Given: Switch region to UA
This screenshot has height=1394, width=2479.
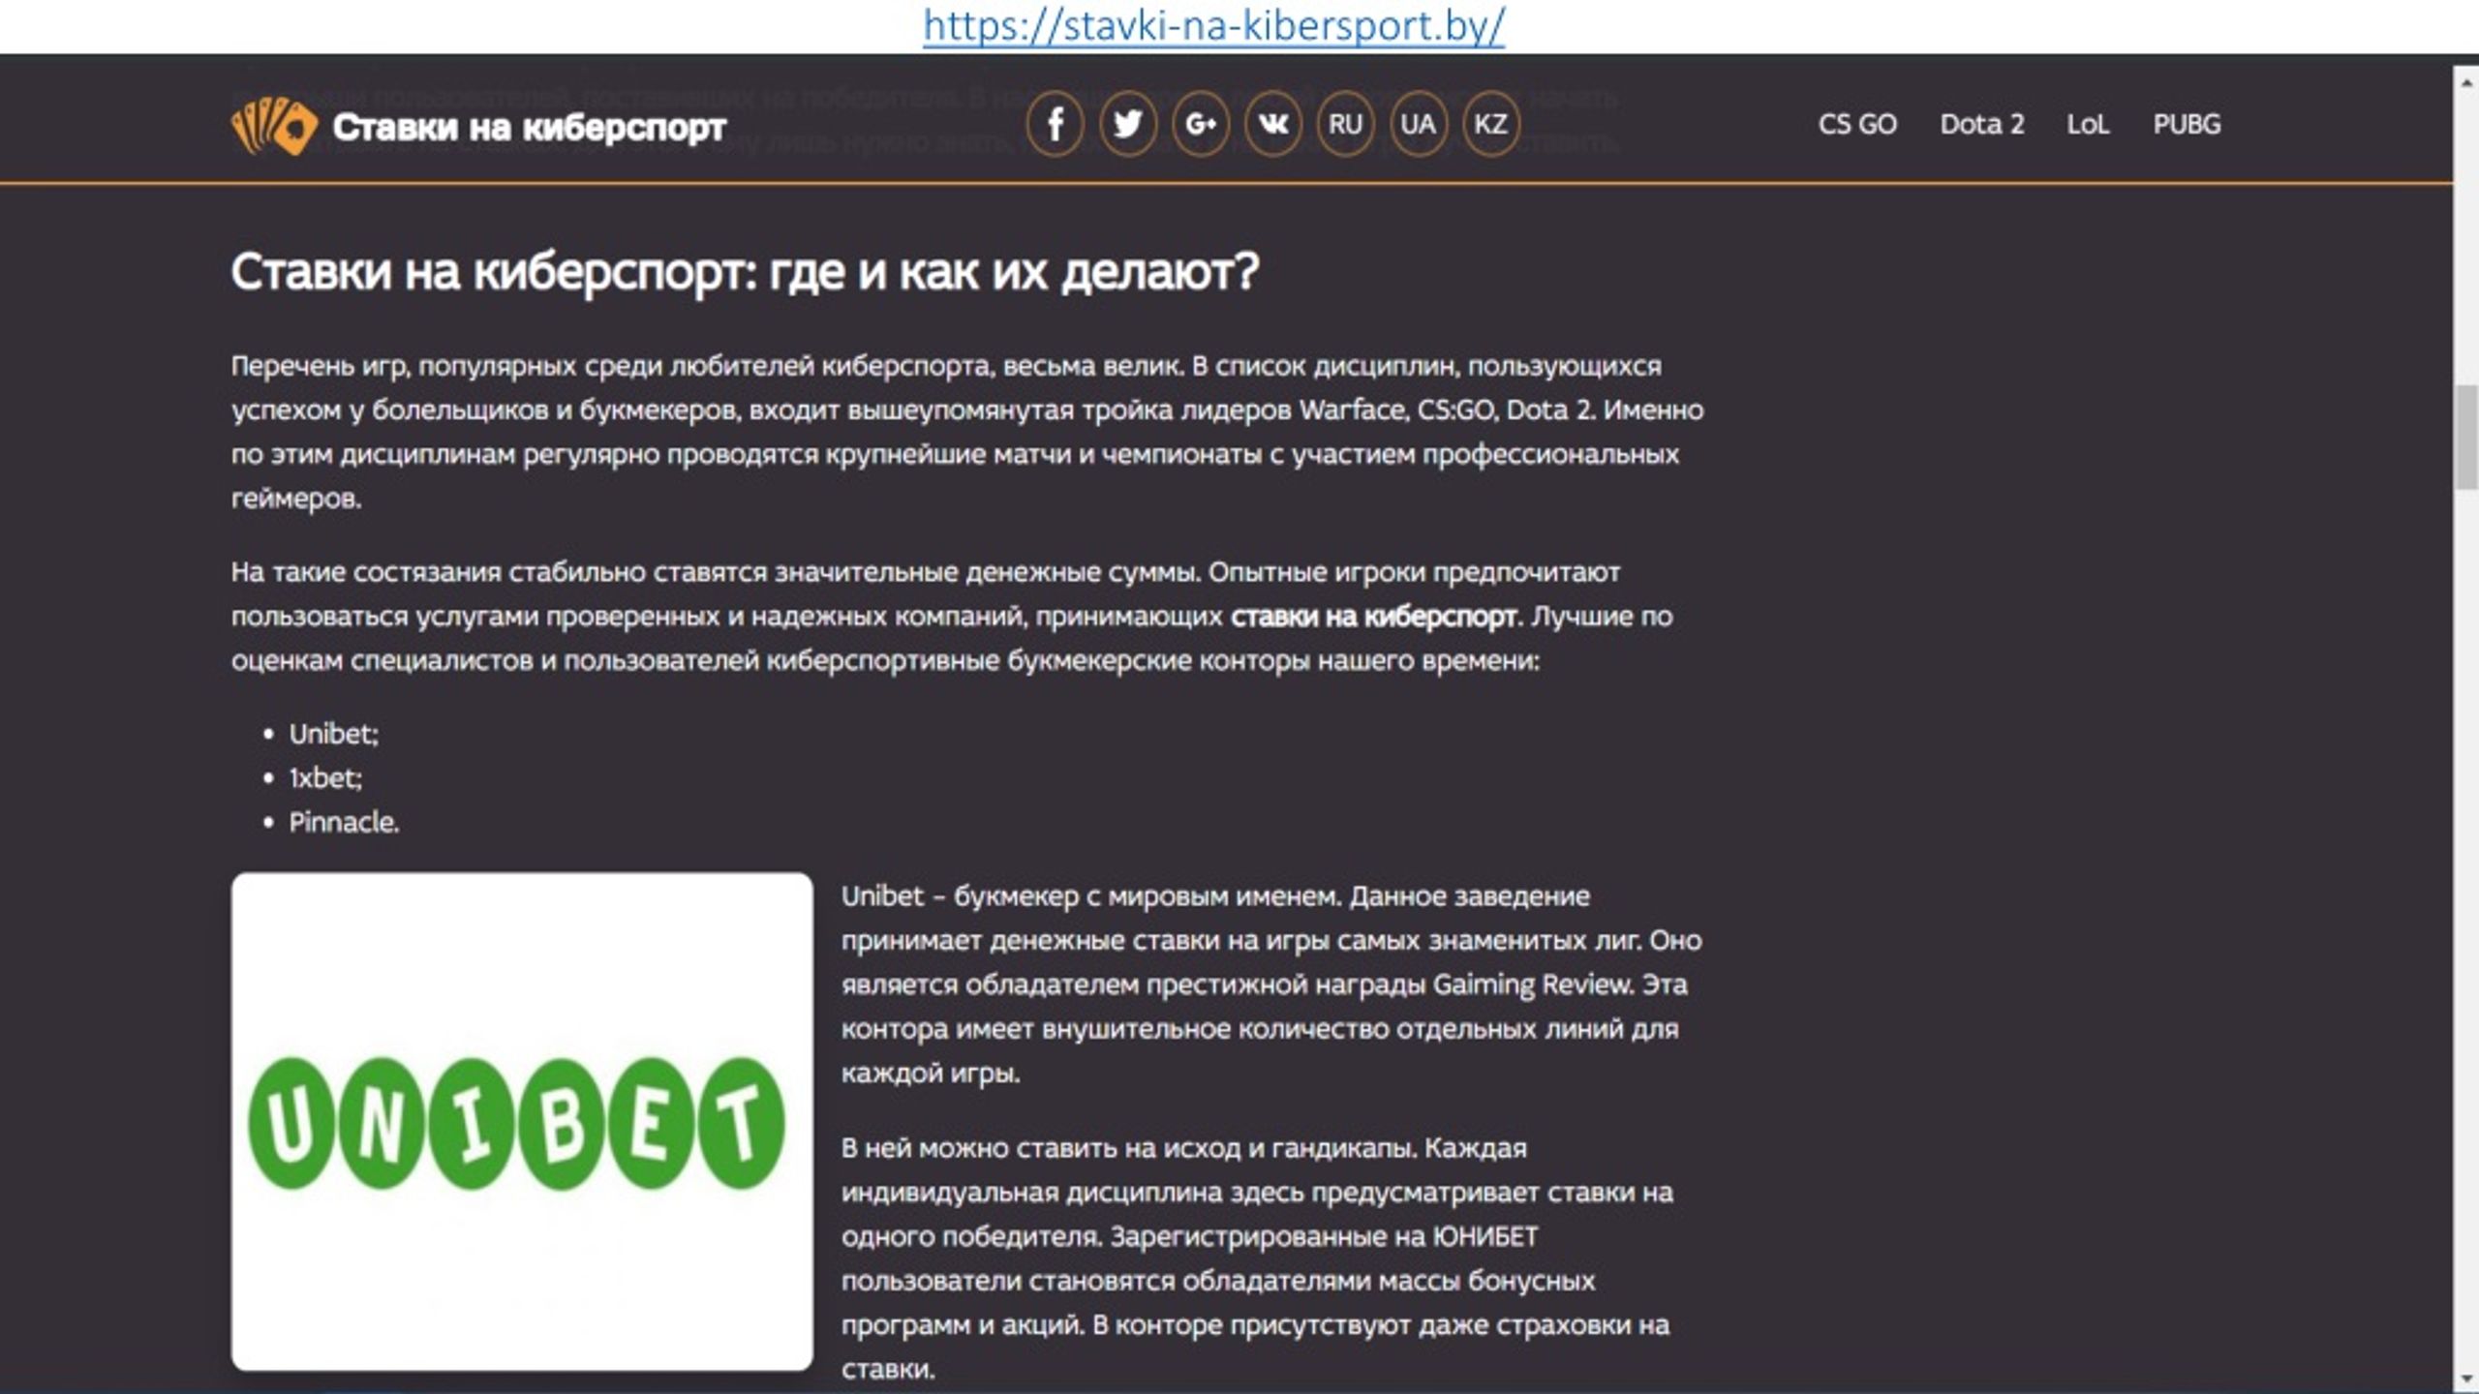Looking at the screenshot, I should coord(1418,124).
